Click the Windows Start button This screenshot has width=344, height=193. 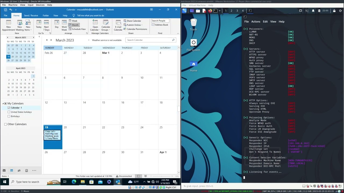(x=5, y=182)
